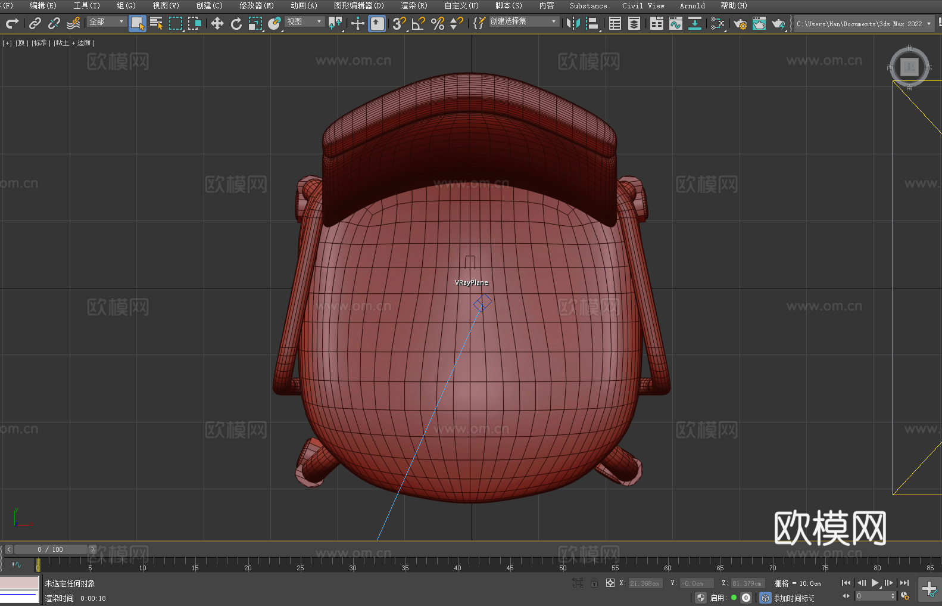
Task: Open the project path dropdown
Action: 864,24
